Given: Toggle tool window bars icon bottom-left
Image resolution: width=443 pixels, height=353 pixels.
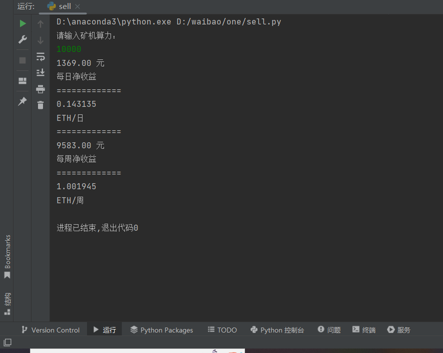Looking at the screenshot, I should pos(7,342).
